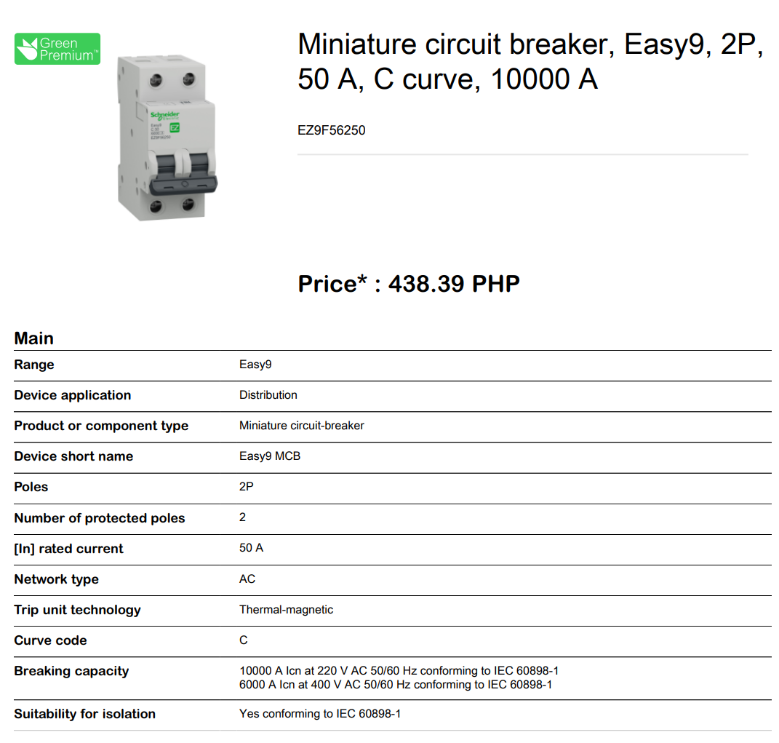Open the circuit breaker product image
The image size is (779, 743).
point(167,138)
